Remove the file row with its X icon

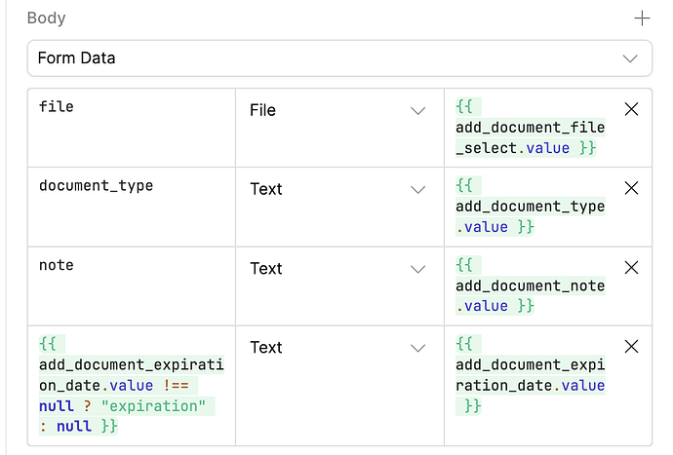click(631, 109)
